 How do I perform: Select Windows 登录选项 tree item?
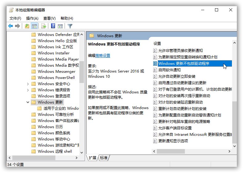coord(54,96)
